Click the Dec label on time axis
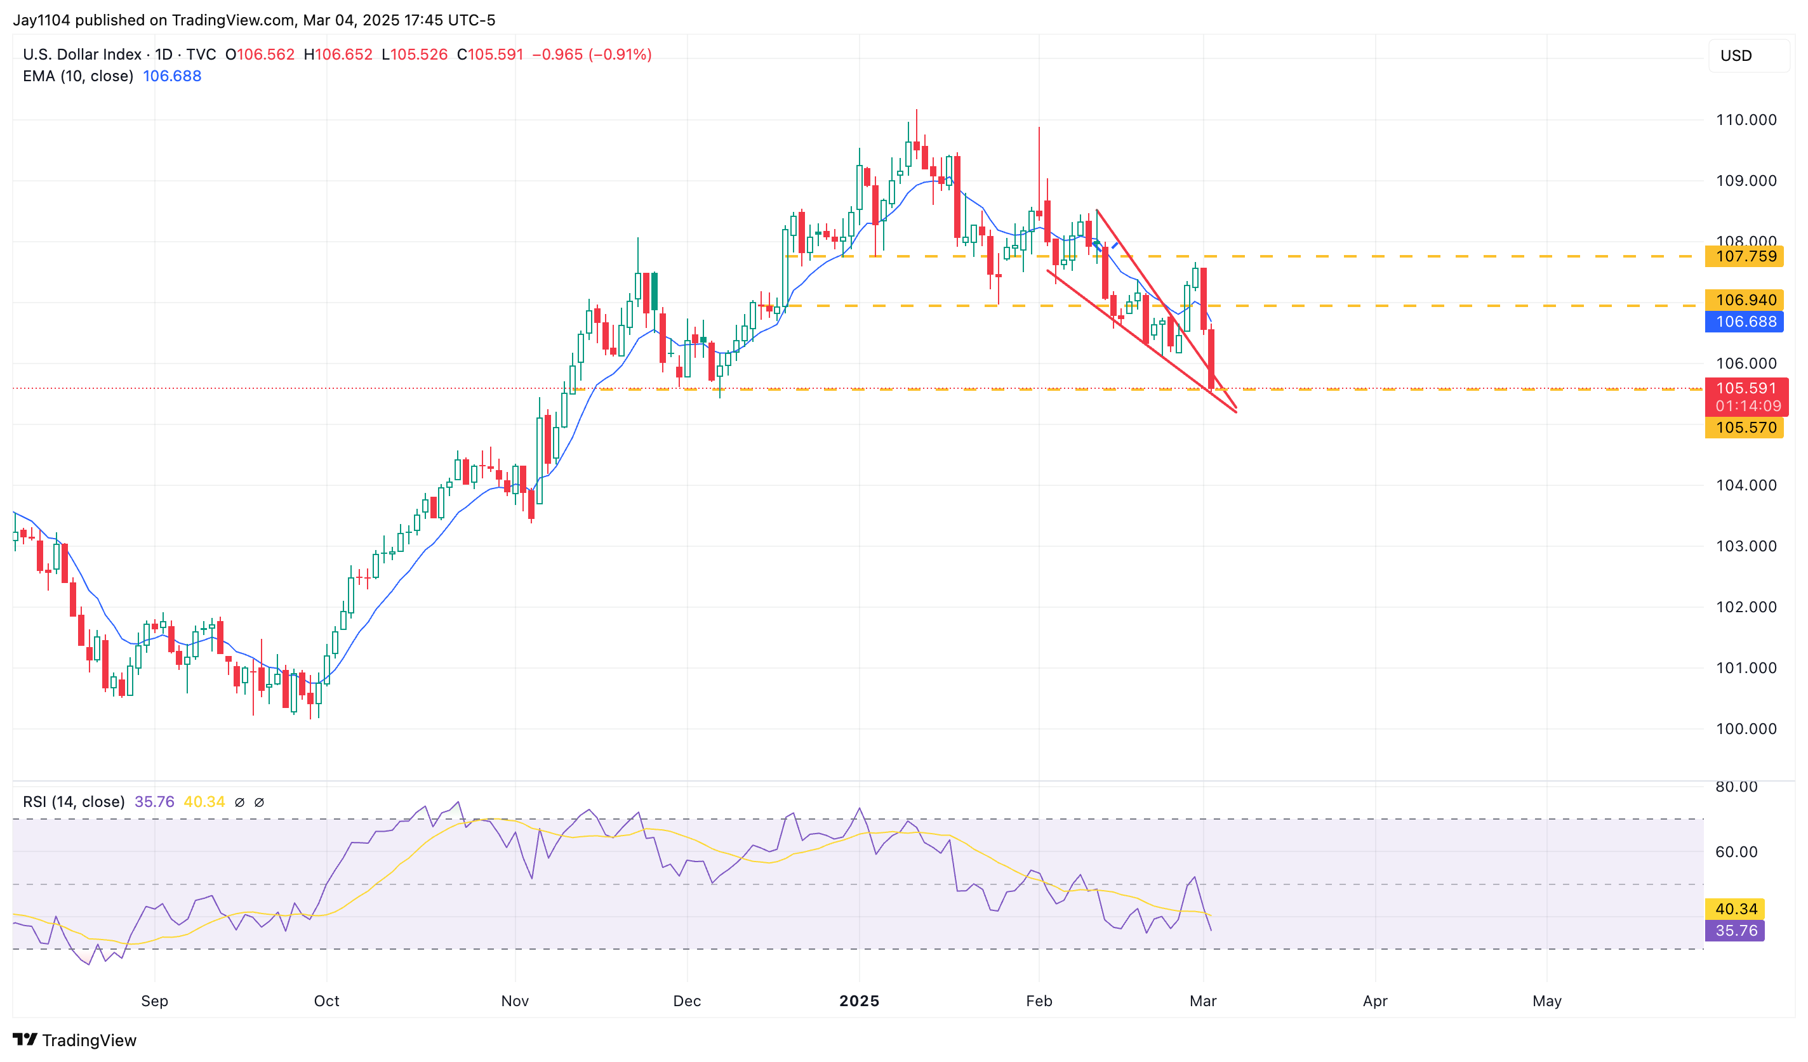The image size is (1808, 1062). pos(687,1001)
